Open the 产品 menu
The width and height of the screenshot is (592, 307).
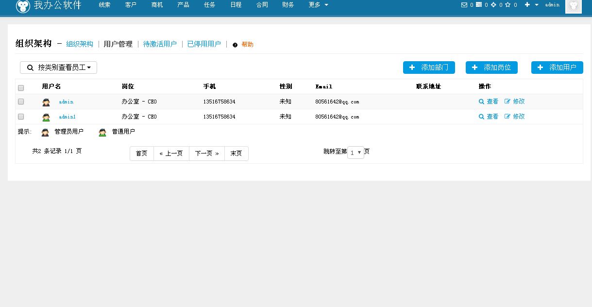[184, 5]
